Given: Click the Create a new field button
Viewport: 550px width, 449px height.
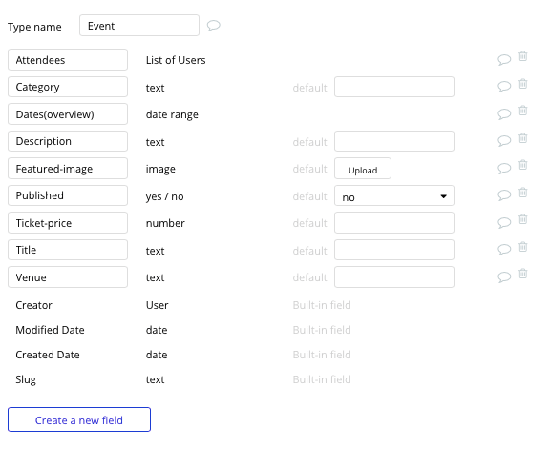Looking at the screenshot, I should pyautogui.click(x=79, y=419).
